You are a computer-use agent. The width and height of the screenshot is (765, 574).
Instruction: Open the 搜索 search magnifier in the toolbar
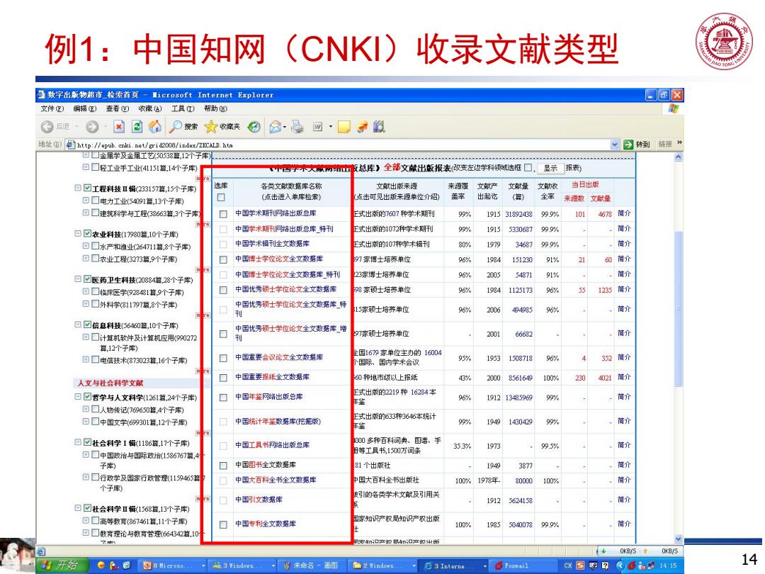(183, 127)
